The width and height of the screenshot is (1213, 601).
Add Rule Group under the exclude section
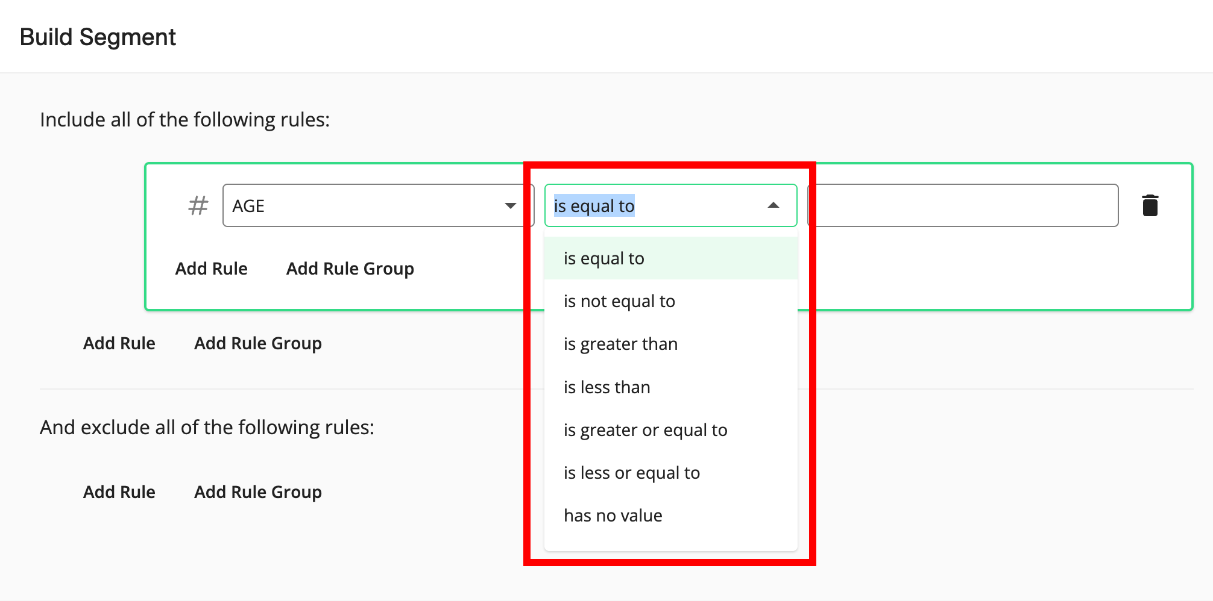pos(257,492)
